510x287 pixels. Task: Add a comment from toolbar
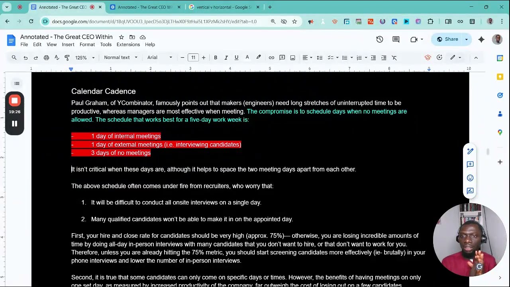282,58
